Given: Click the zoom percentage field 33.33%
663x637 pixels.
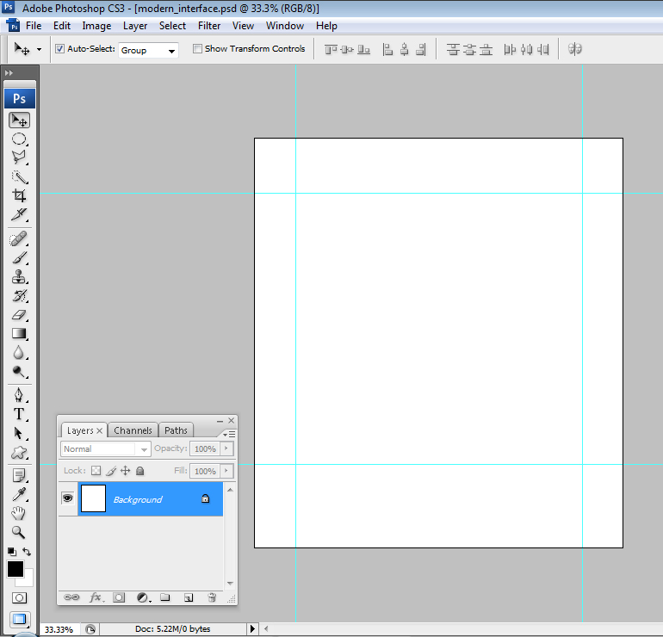Looking at the screenshot, I should (x=59, y=629).
